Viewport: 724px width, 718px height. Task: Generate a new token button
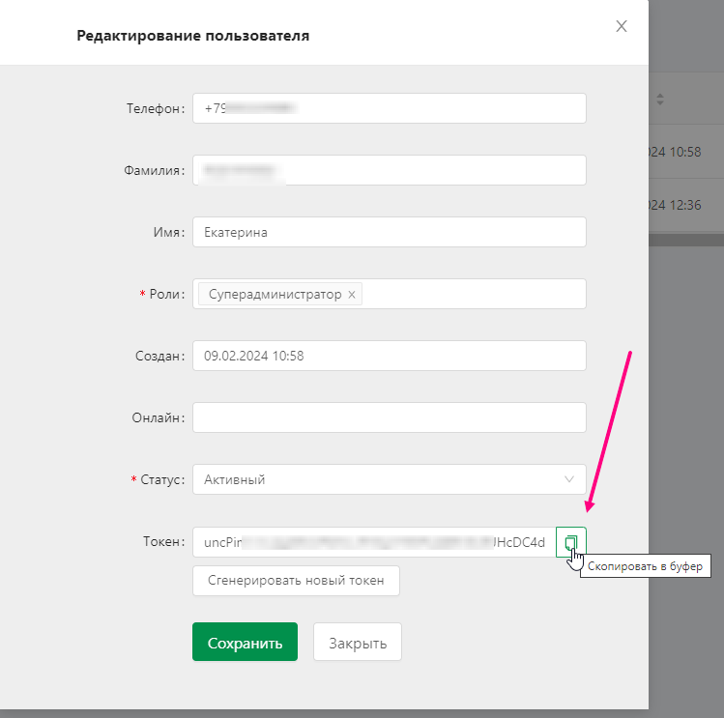[x=296, y=581]
